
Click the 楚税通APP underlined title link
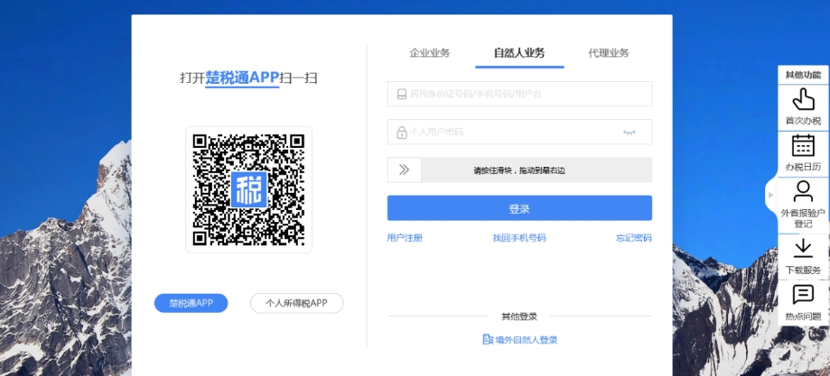242,78
